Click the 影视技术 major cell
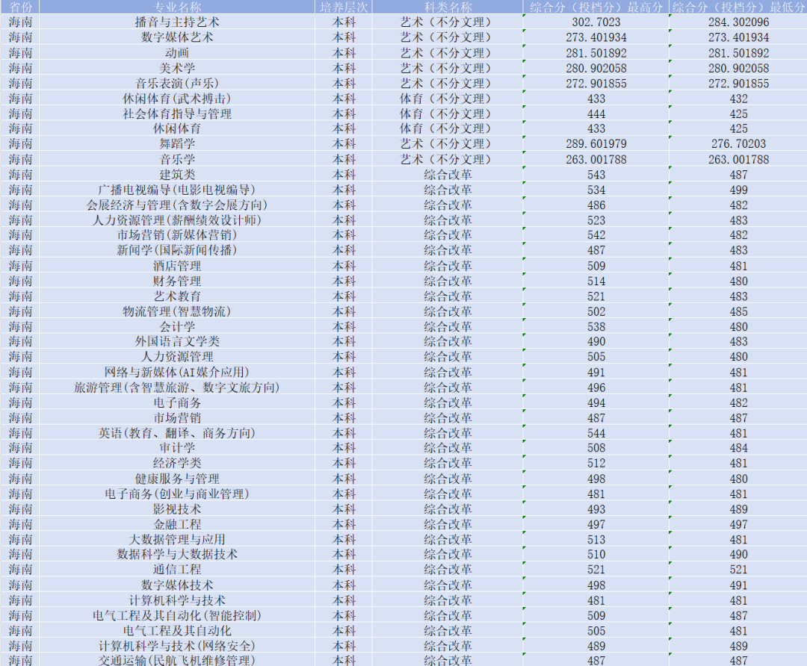 pyautogui.click(x=177, y=509)
